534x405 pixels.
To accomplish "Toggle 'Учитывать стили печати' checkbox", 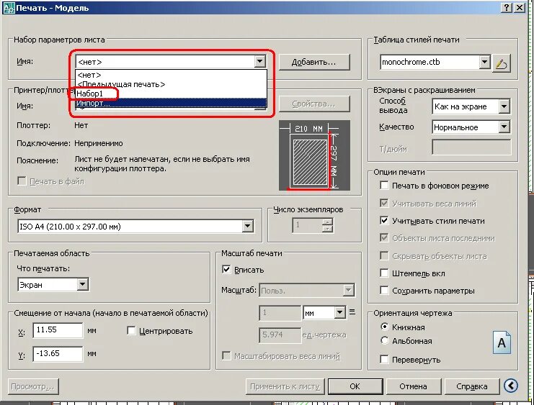I will click(384, 221).
